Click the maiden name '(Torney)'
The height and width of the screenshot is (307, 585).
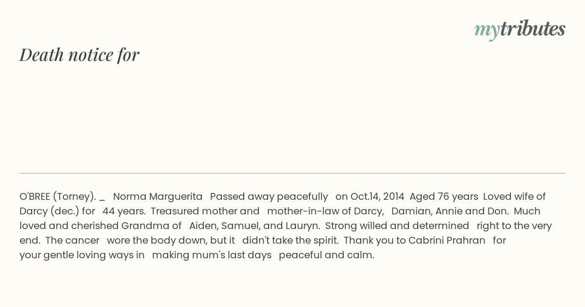click(75, 197)
